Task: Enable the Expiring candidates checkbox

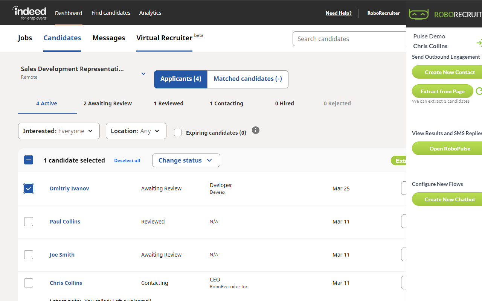Action: click(178, 132)
